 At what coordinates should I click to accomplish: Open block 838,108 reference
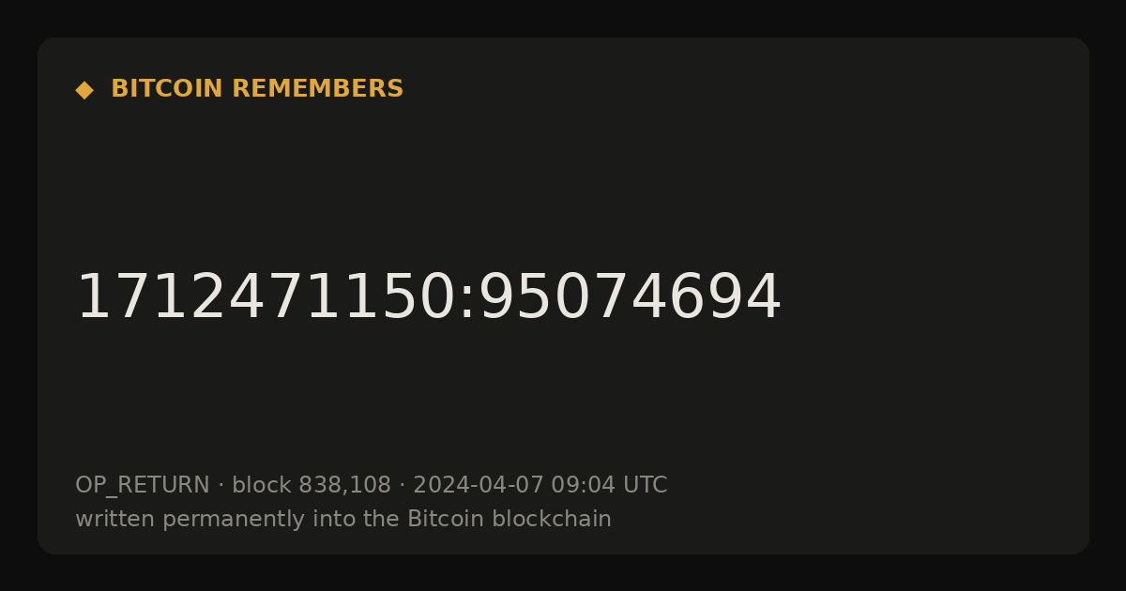312,486
